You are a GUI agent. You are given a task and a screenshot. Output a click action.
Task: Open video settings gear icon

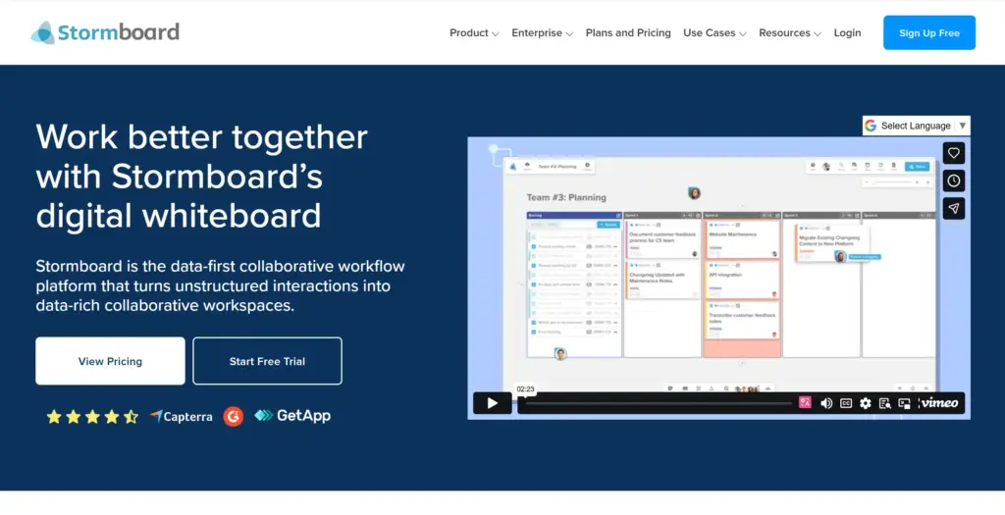point(865,403)
